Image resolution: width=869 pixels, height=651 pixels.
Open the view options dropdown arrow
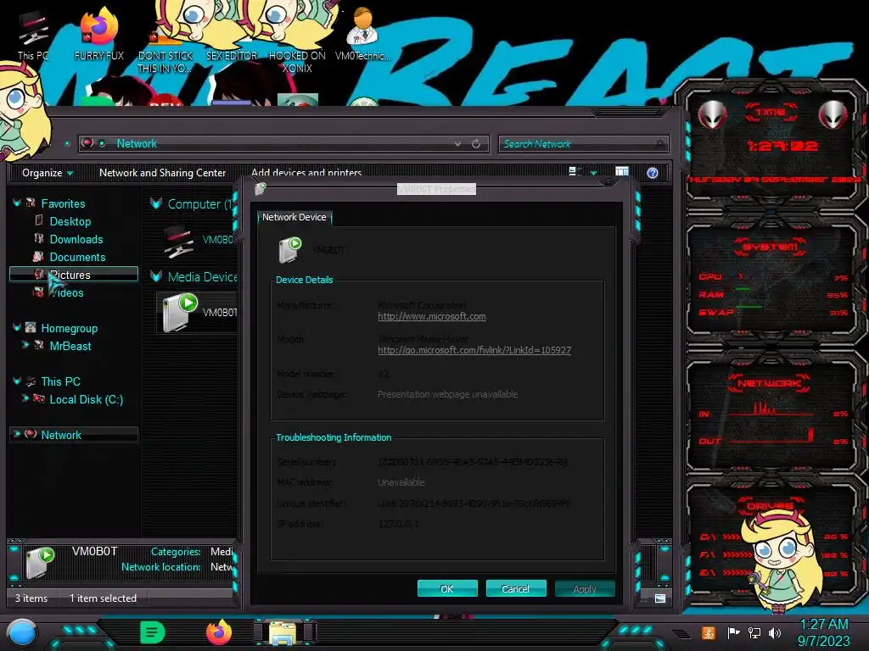coord(593,173)
